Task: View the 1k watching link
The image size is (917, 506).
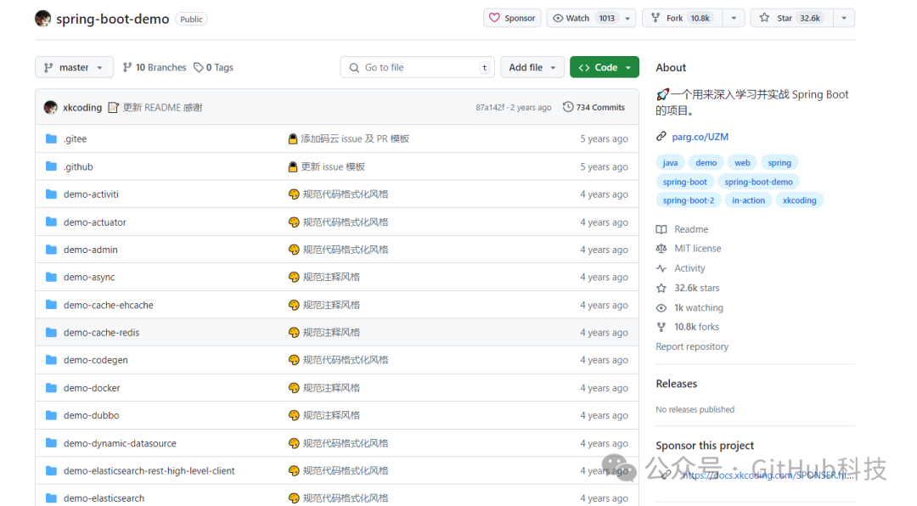Action: (699, 307)
